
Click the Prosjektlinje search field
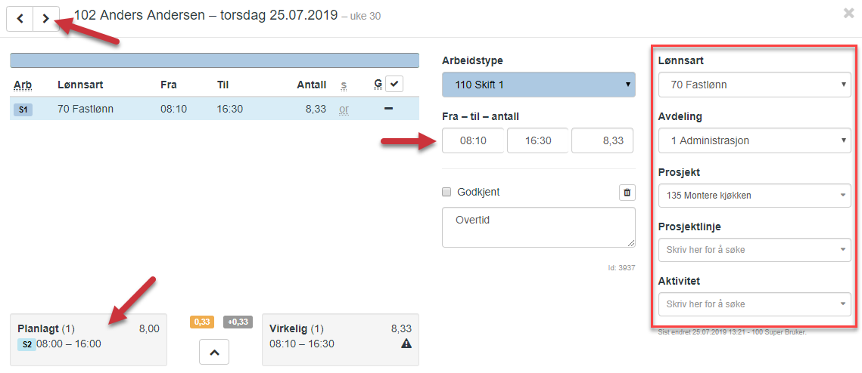click(755, 250)
